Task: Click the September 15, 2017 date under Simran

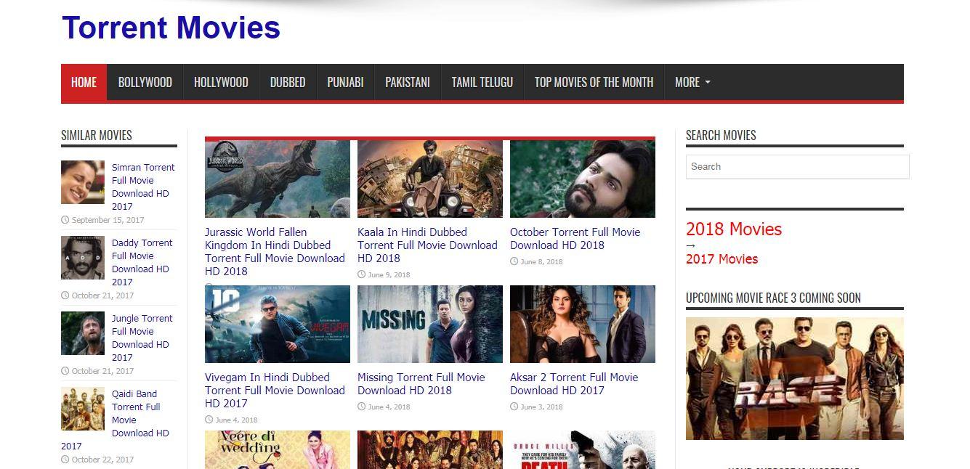Action: tap(108, 220)
